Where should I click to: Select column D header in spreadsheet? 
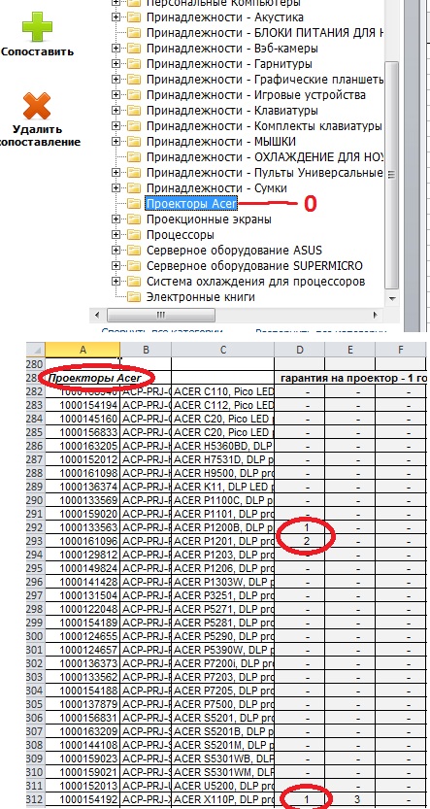pos(300,350)
